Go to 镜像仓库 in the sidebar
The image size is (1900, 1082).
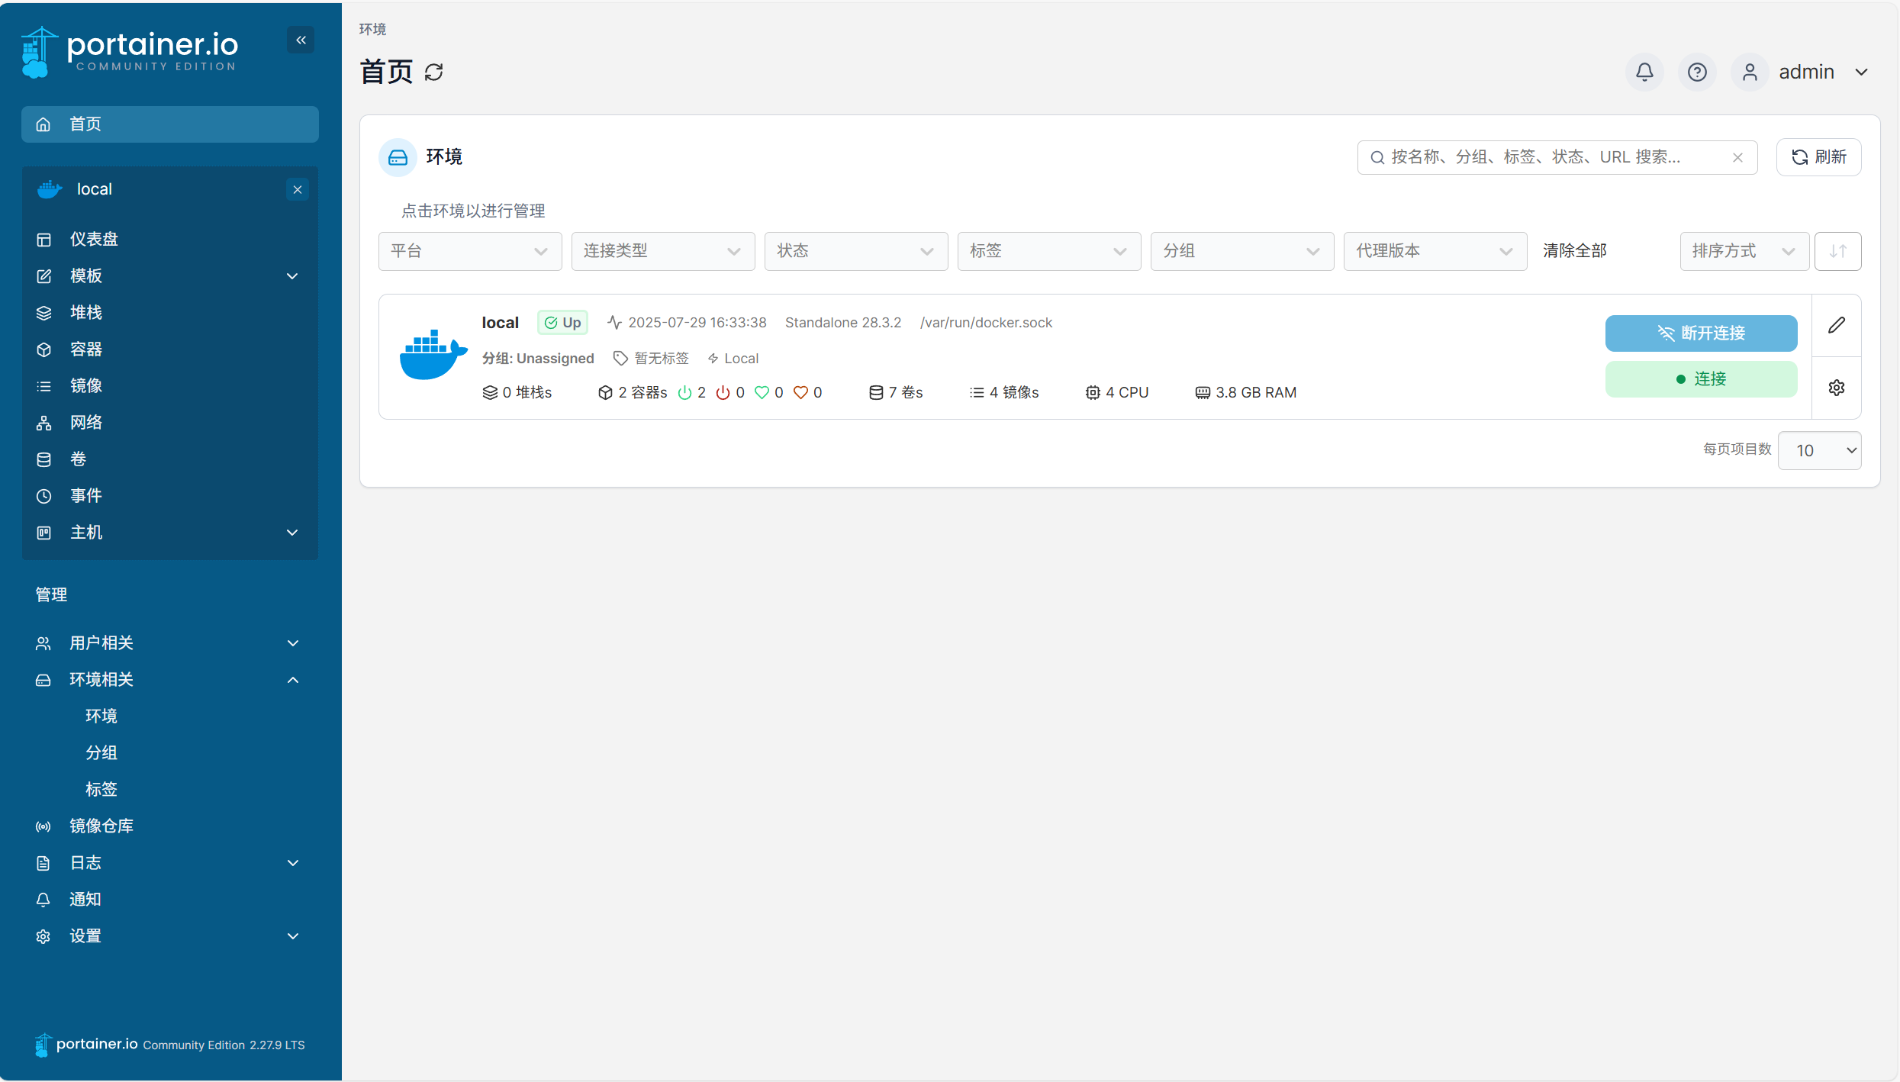pos(101,826)
